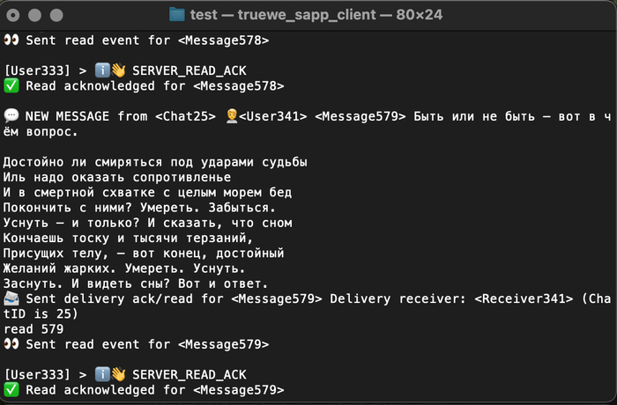Click the first blue info icon near SERVER_READ_ACK
Image resolution: width=617 pixels, height=405 pixels.
pos(102,70)
